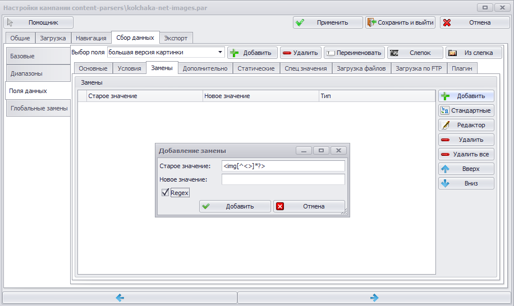
Task: Uncheck the Regex checkbox
Action: (x=165, y=192)
